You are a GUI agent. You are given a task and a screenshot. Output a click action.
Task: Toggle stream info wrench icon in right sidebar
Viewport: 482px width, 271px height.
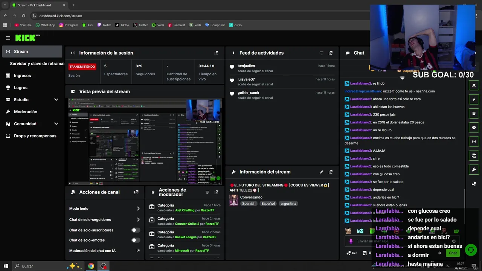tap(474, 170)
